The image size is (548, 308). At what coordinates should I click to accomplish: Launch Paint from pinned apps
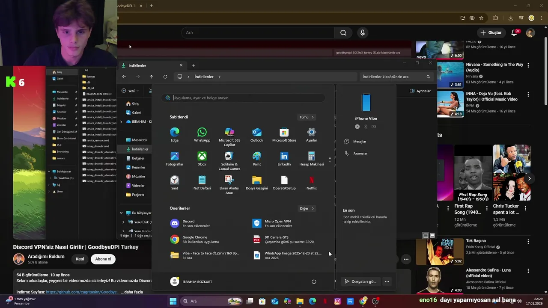click(x=257, y=159)
